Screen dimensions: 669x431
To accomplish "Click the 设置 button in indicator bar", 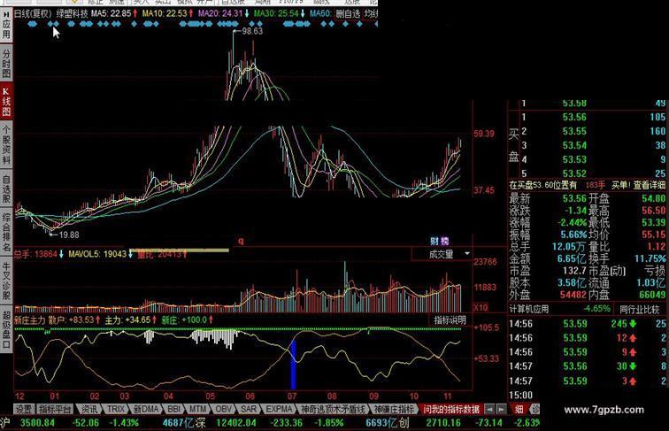I will tap(24, 409).
